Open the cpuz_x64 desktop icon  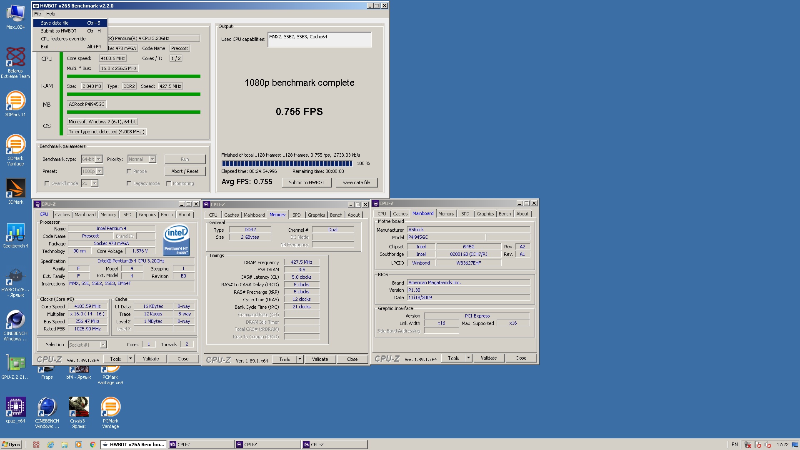click(x=15, y=410)
